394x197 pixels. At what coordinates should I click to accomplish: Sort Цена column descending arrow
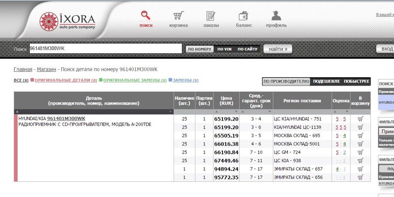(236, 112)
